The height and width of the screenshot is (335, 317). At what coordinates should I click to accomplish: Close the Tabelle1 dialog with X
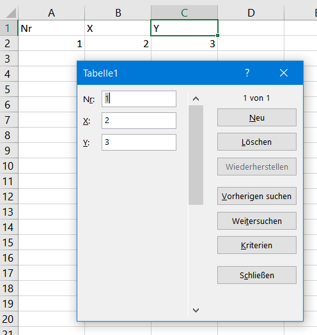coord(284,73)
